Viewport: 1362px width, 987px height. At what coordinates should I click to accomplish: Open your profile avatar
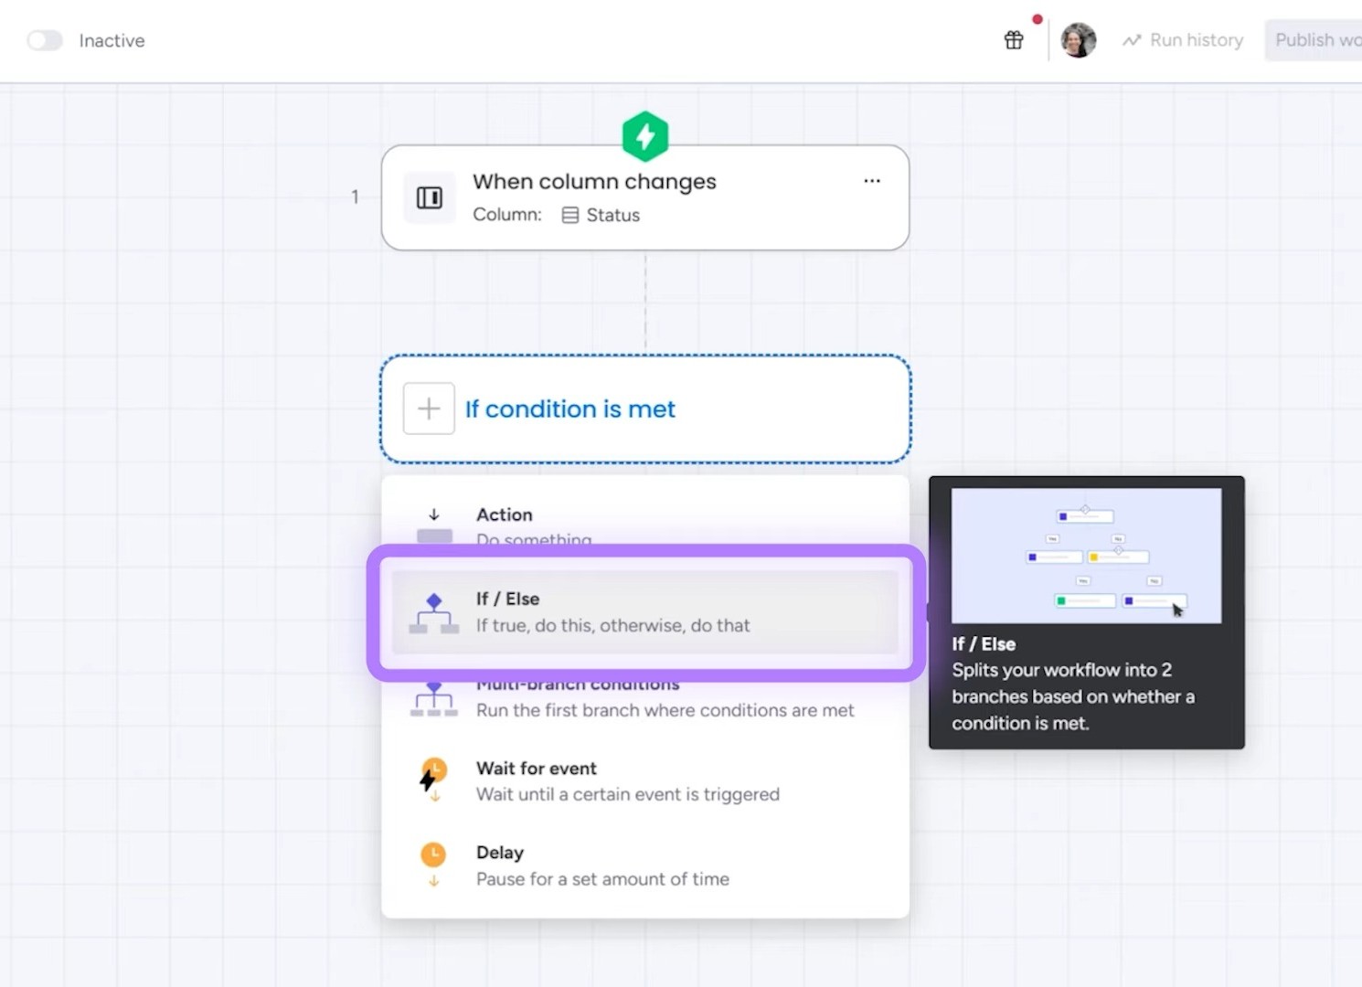[1079, 39]
